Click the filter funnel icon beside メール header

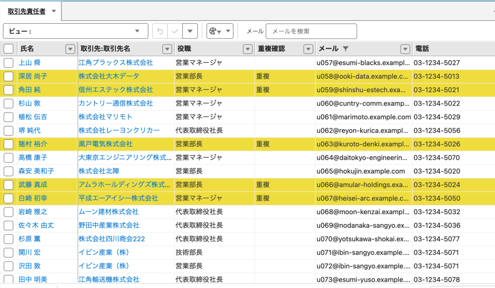pyautogui.click(x=345, y=49)
